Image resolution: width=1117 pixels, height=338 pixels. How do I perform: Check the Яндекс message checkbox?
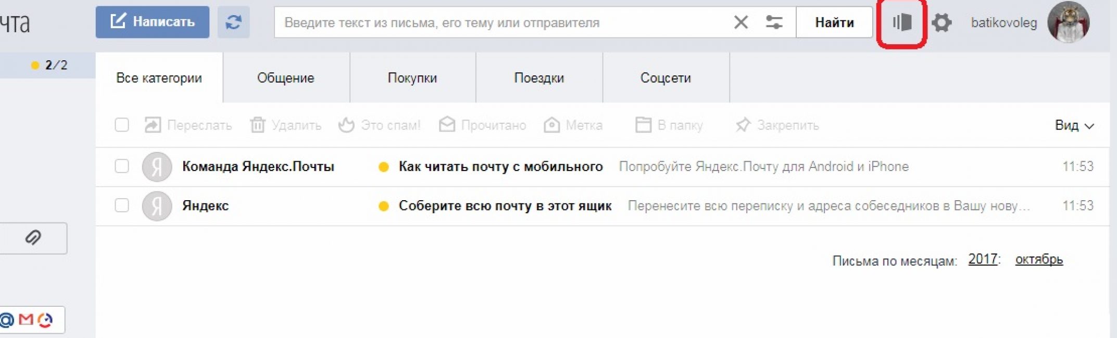tap(122, 205)
